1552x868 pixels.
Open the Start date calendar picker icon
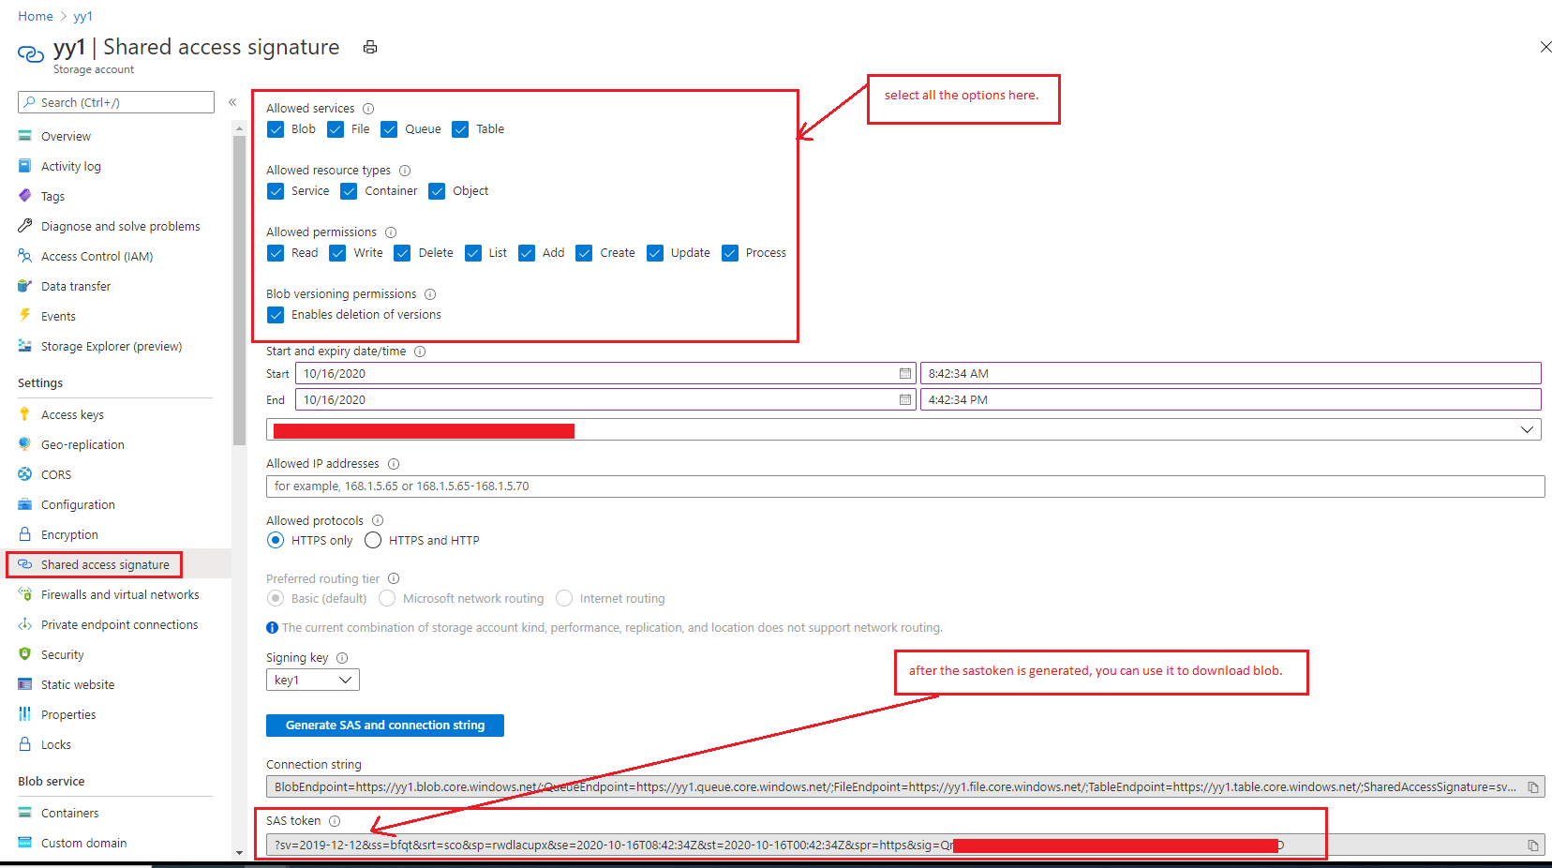tap(905, 373)
